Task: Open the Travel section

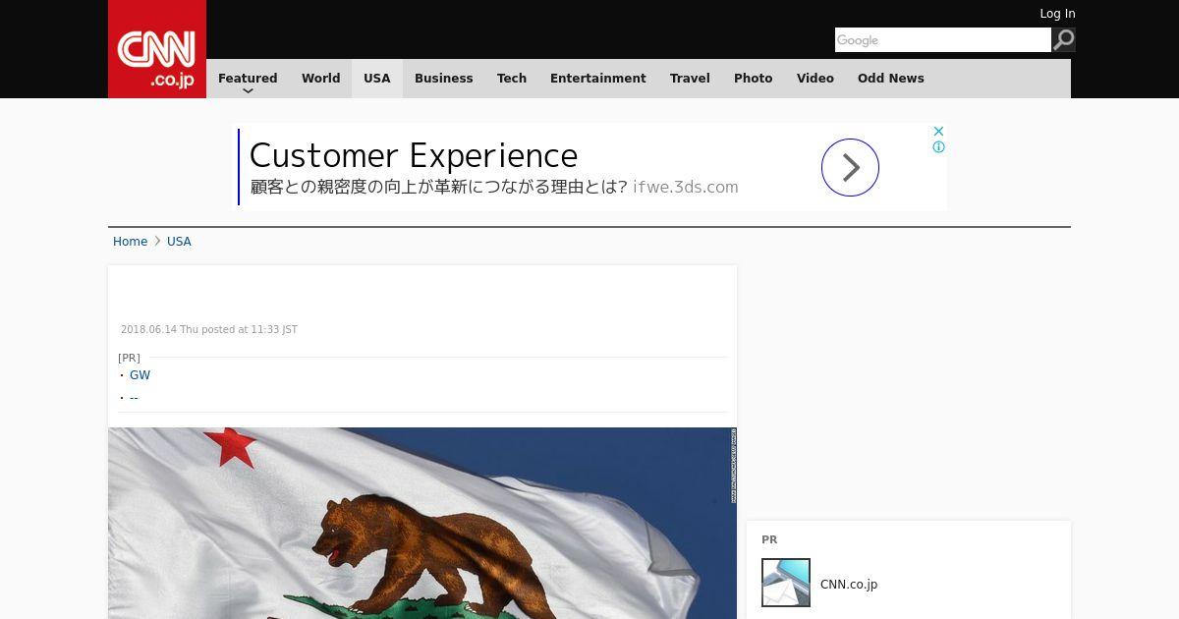Action: 690,79
